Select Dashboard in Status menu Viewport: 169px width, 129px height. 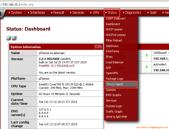(x=113, y=24)
